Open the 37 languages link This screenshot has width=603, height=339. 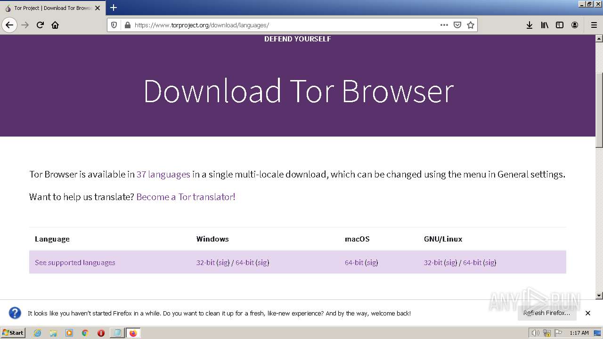[163, 174]
